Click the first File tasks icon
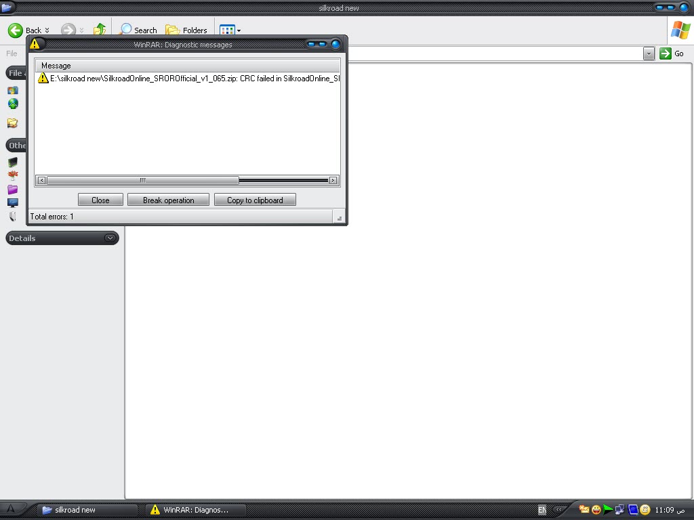Image resolution: width=694 pixels, height=520 pixels. (13, 90)
